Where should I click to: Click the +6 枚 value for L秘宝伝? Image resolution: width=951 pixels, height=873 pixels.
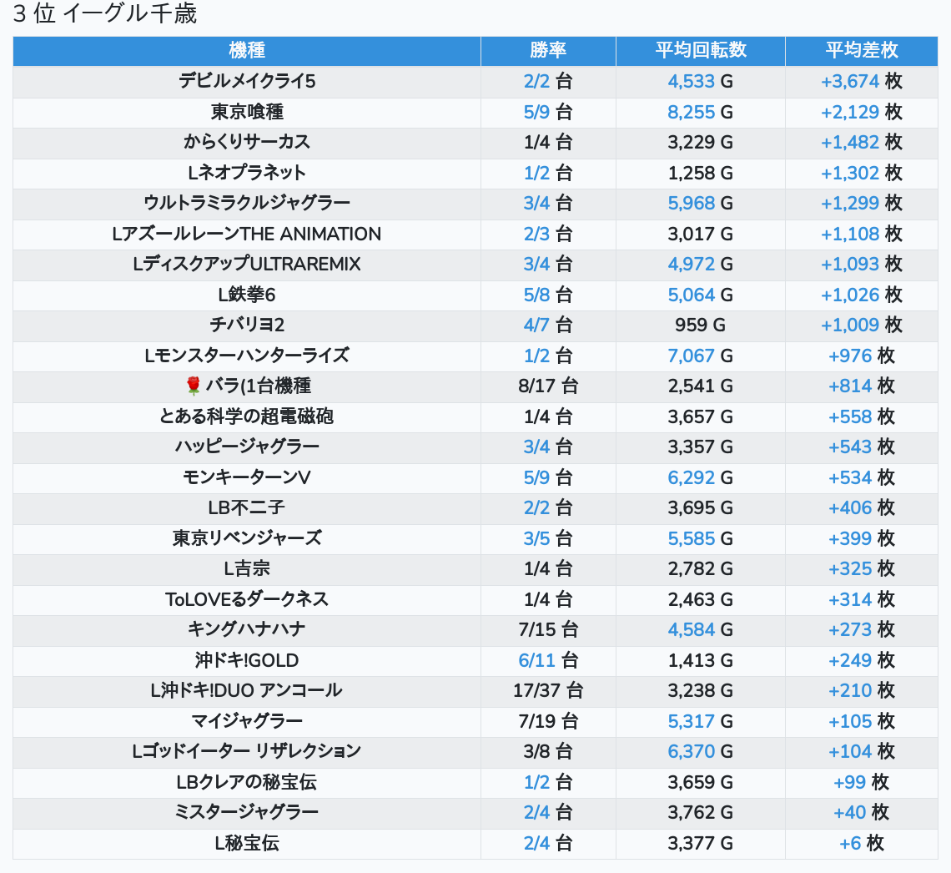[x=861, y=843]
